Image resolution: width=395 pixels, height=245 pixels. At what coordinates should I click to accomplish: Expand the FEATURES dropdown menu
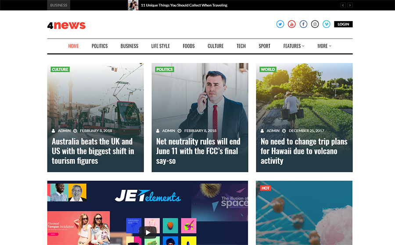pyautogui.click(x=294, y=46)
